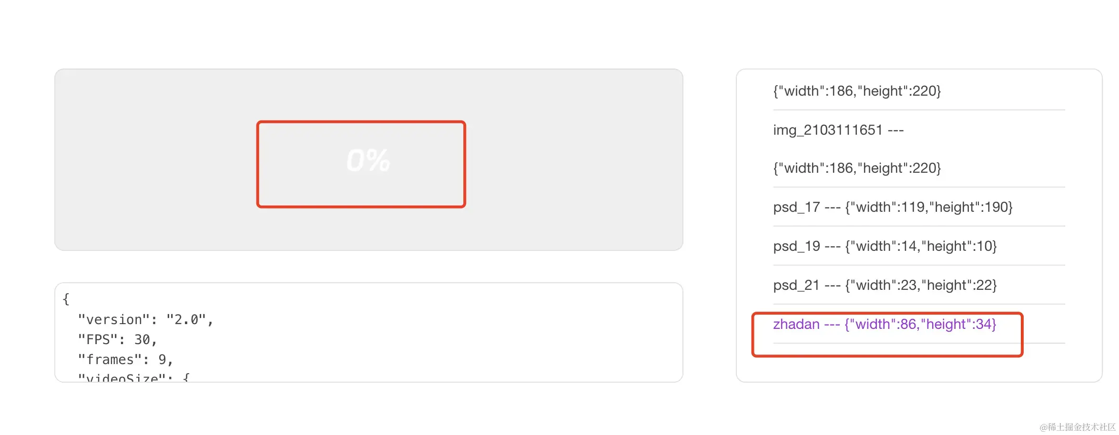Open the psd_19 list item
1119x435 pixels.
point(885,246)
